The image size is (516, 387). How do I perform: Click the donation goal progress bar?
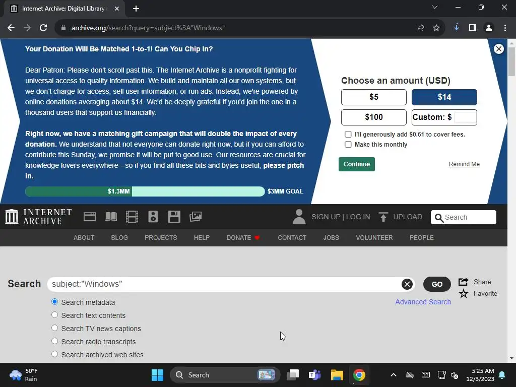tap(145, 191)
